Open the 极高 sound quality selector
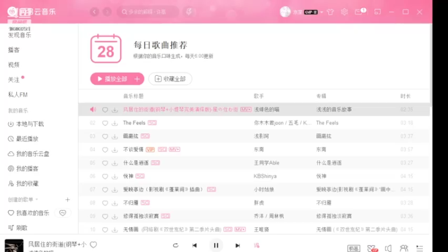This screenshot has width=448, height=252. click(354, 248)
